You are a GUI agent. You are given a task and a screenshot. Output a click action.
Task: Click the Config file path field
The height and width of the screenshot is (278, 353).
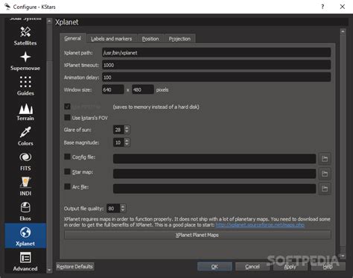(214, 159)
